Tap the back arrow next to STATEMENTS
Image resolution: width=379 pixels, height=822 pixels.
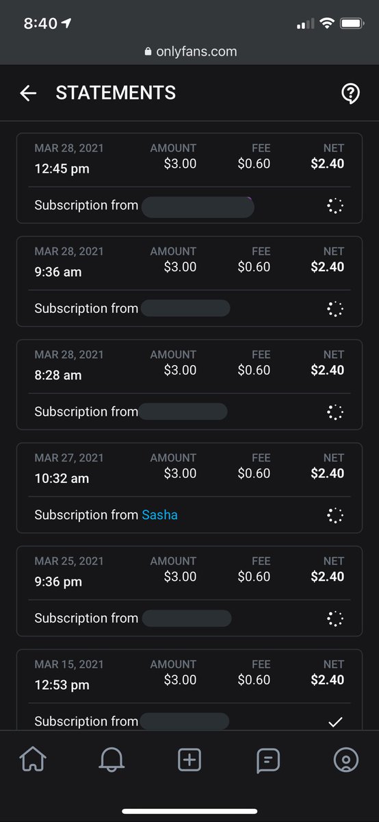coord(28,93)
